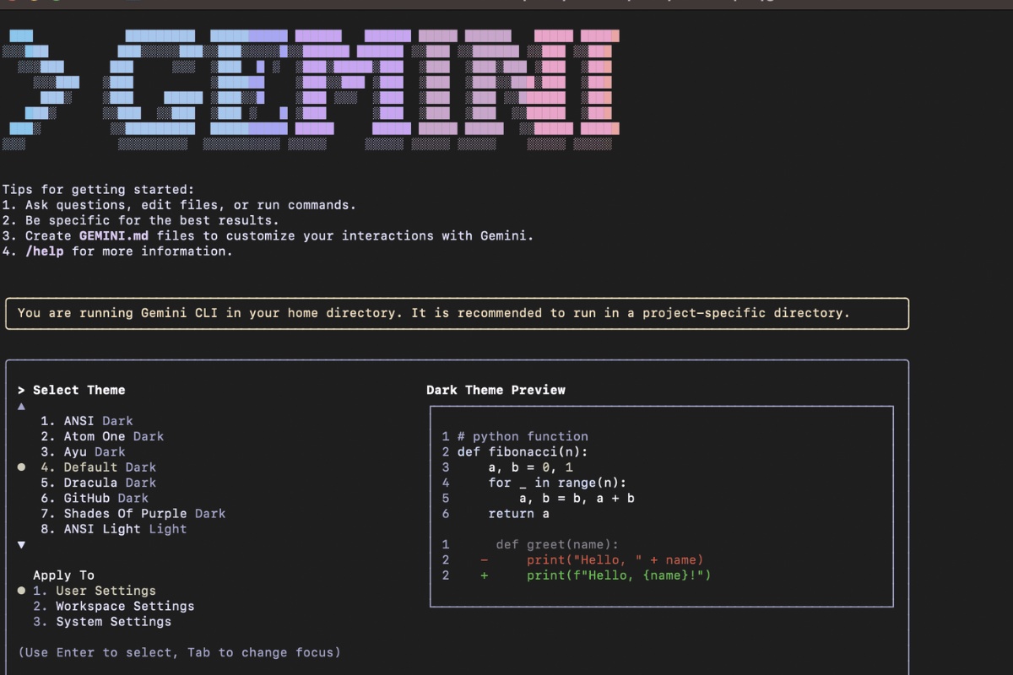Choose the Ayu Dark theme
This screenshot has height=675, width=1013.
click(x=83, y=451)
